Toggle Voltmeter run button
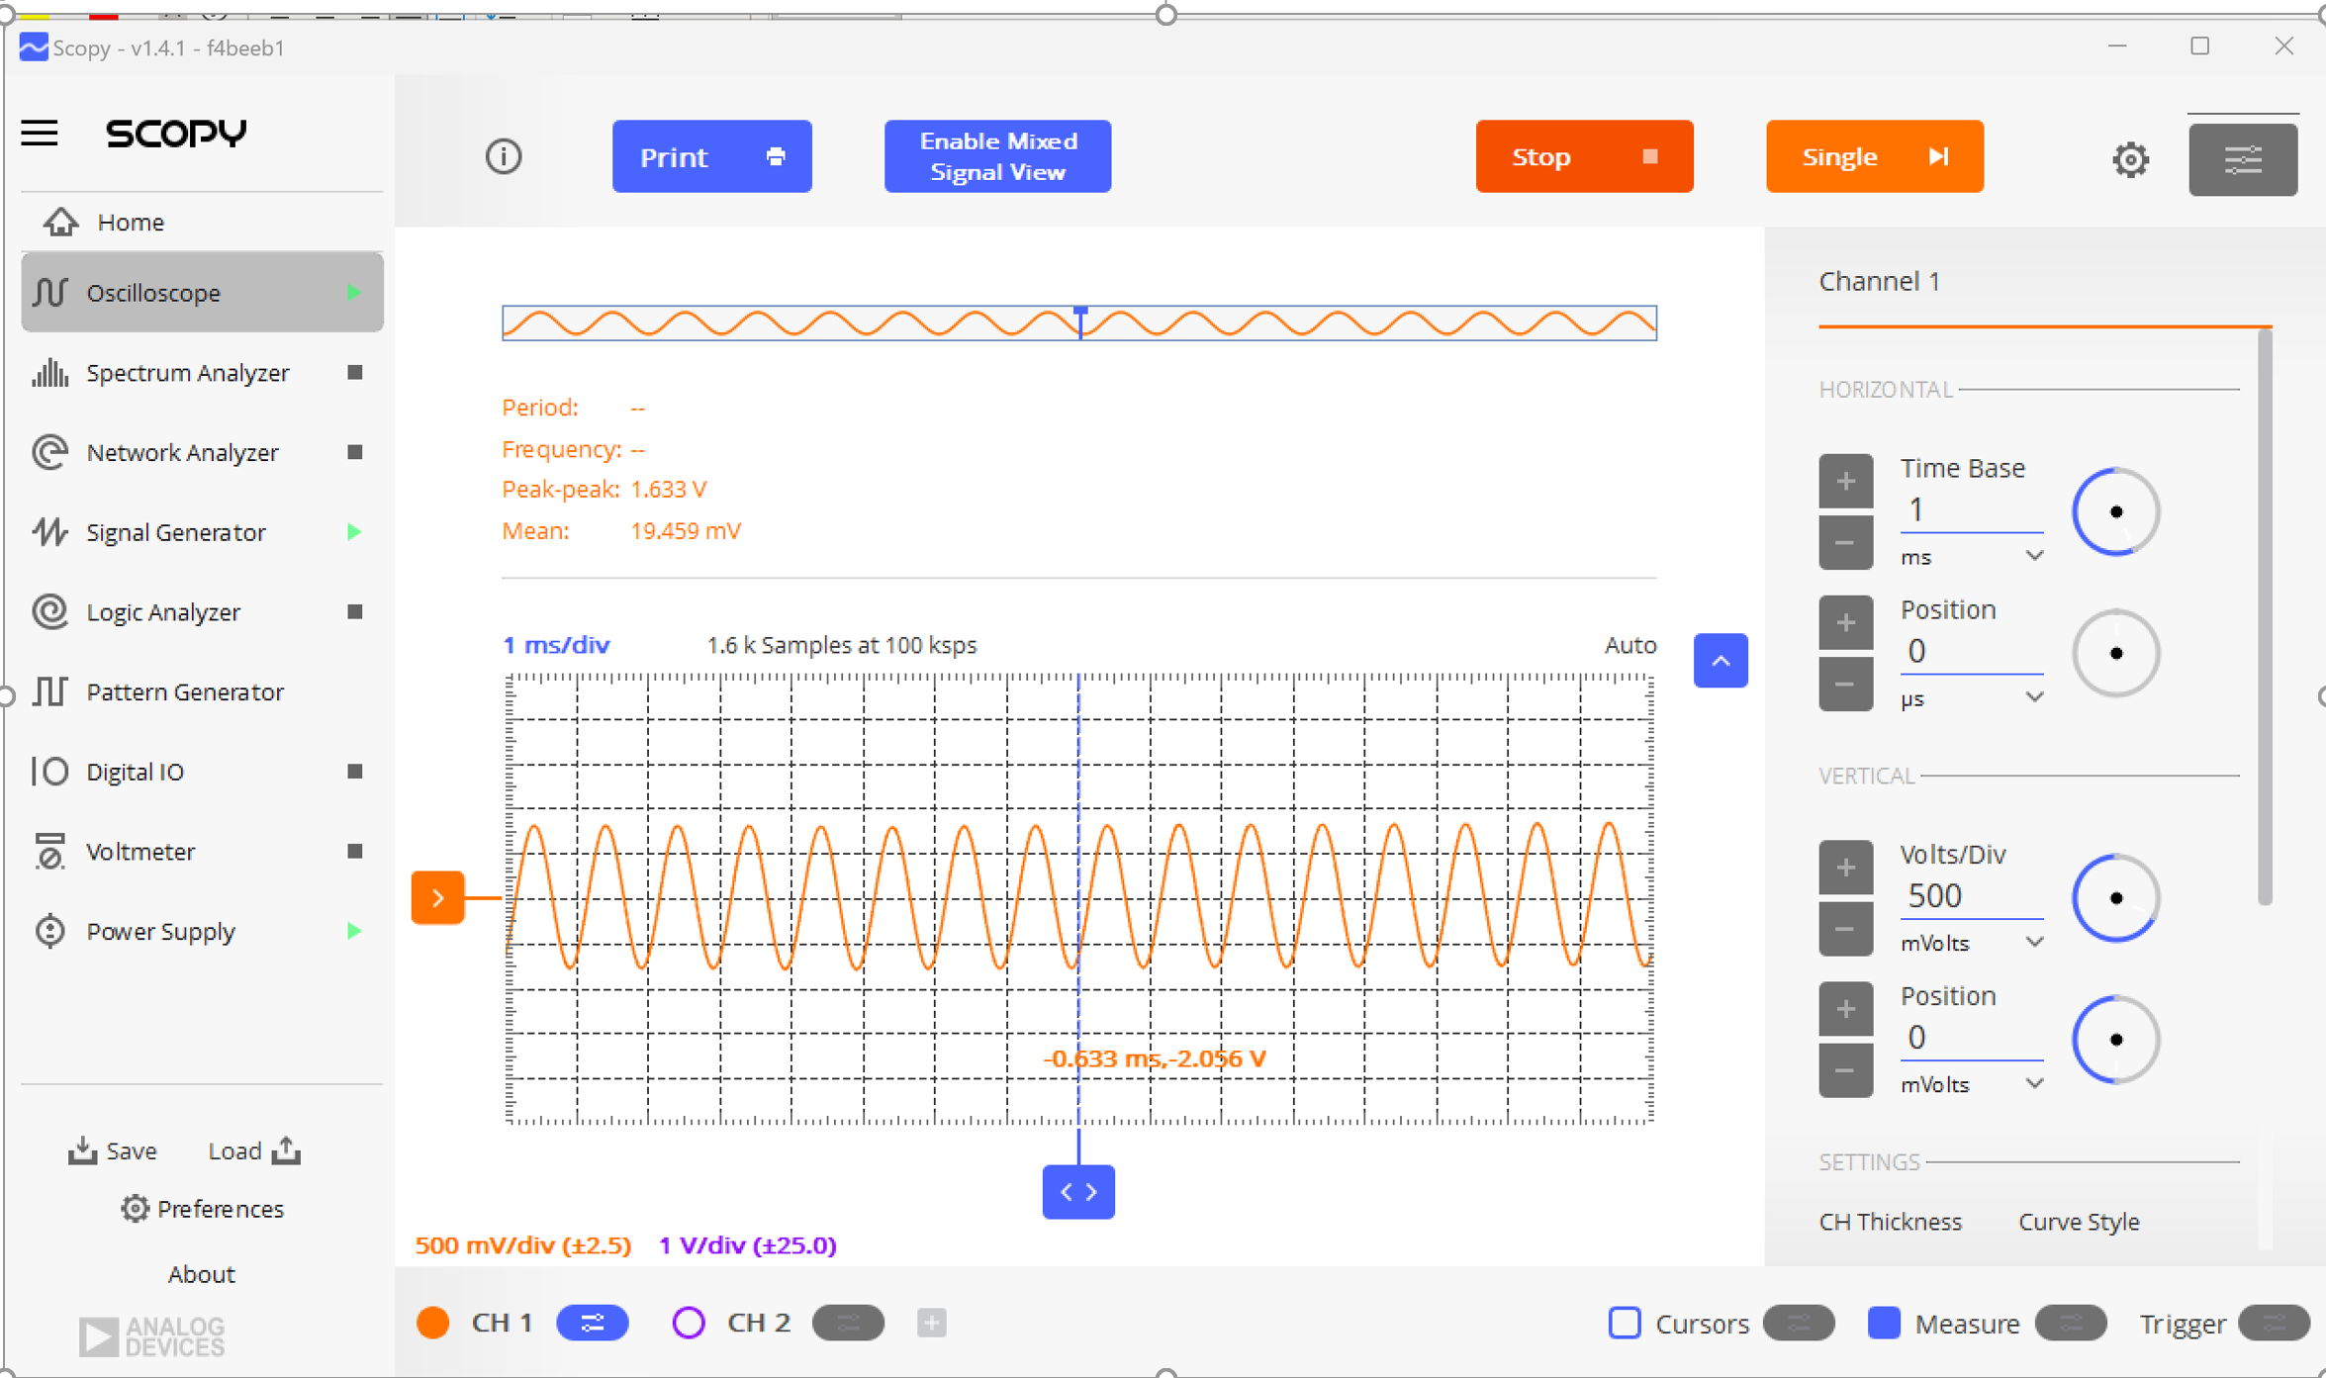Screen dimensions: 2326x1378 coord(355,851)
